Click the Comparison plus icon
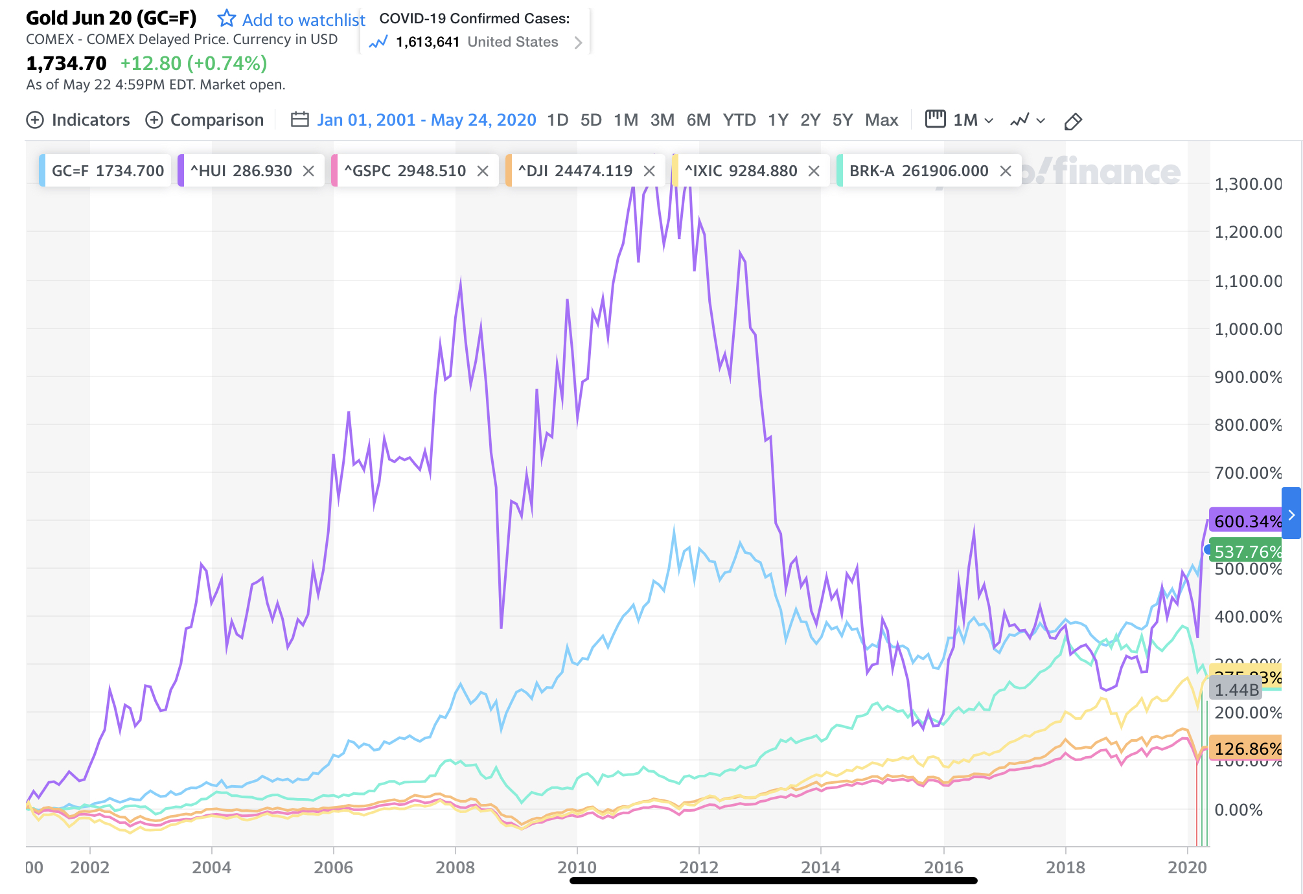The image size is (1303, 894). click(154, 120)
